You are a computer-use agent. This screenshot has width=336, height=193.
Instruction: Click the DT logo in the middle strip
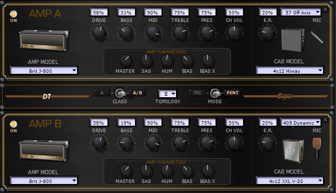(x=46, y=97)
